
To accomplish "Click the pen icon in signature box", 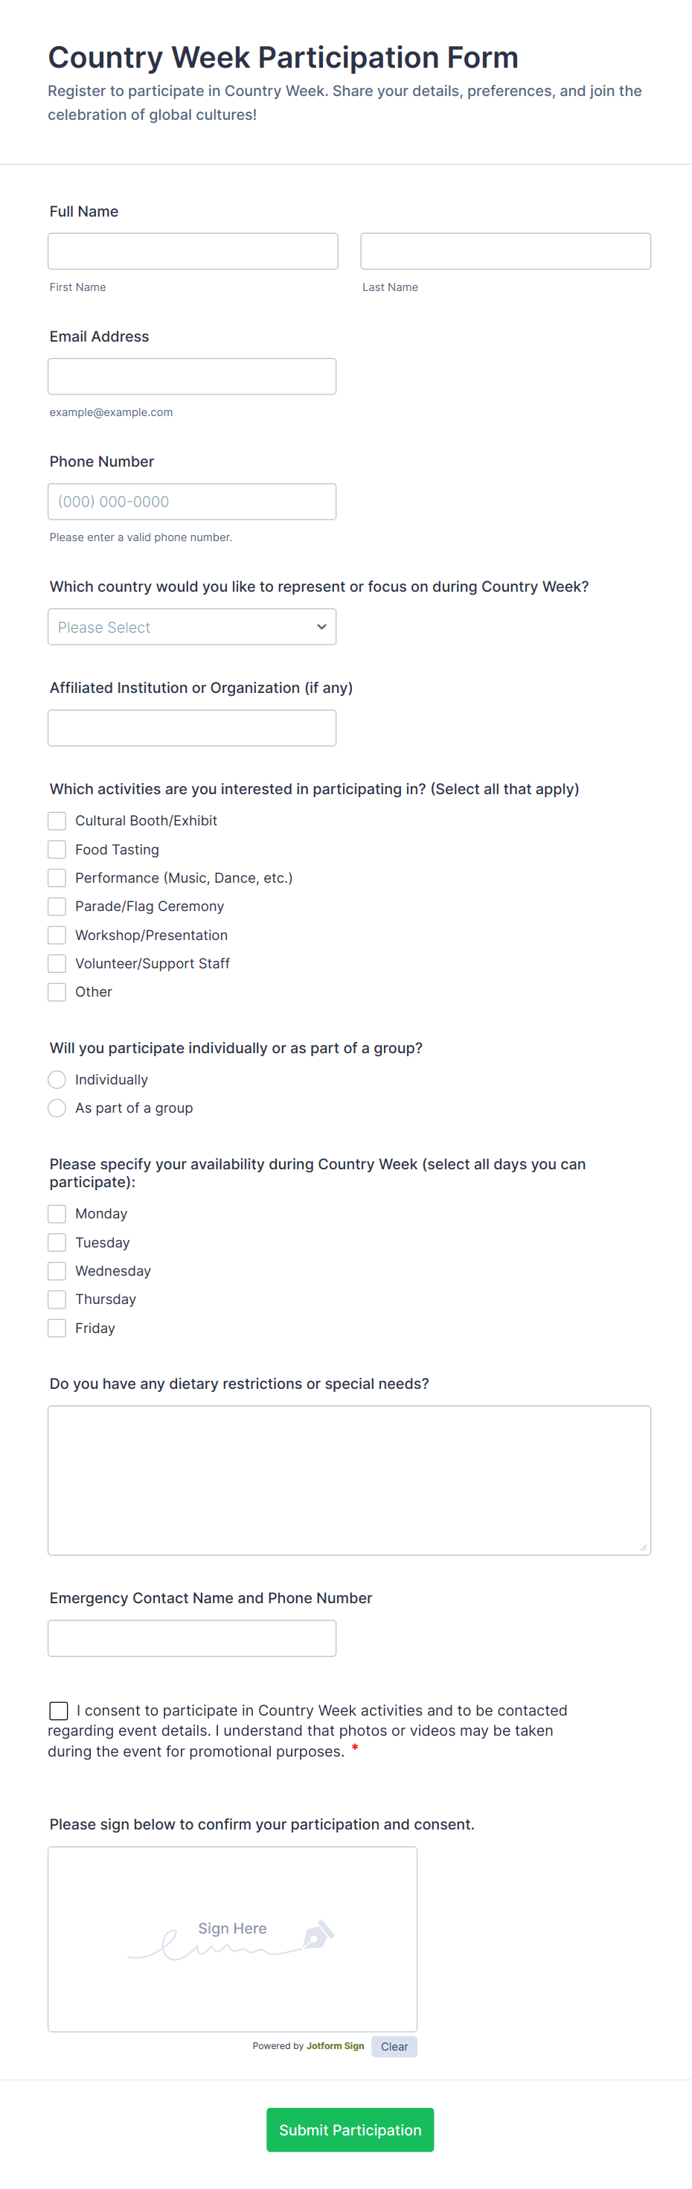I will click(x=318, y=1935).
